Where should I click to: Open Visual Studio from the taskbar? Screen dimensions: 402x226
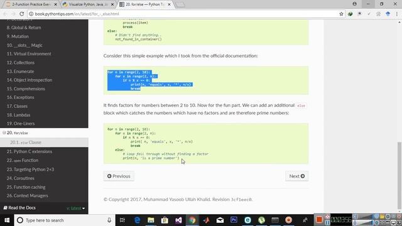pos(178,220)
